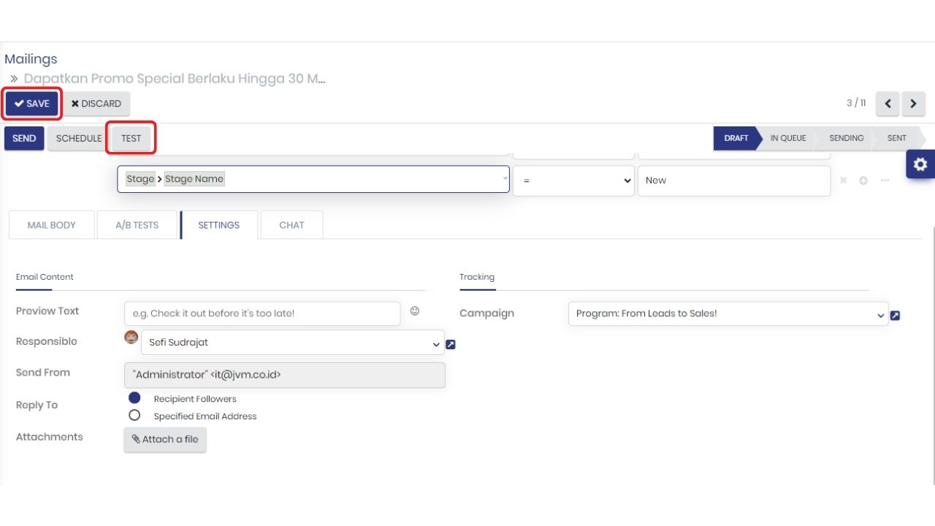The height and width of the screenshot is (526, 935).
Task: Click the filter value field 'New'
Action: (734, 180)
